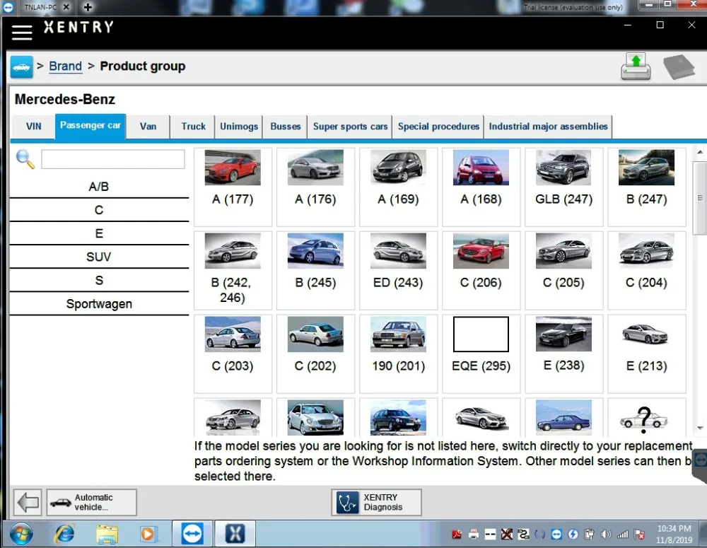The image size is (707, 548).
Task: Click the blue car home icon
Action: 22,67
